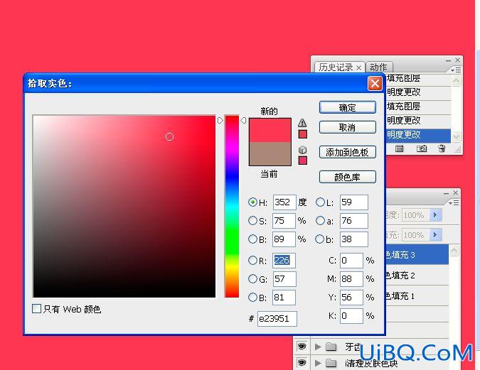Close the 历史记录 tab with its x
Screen dimensions: 480x370
click(x=359, y=67)
